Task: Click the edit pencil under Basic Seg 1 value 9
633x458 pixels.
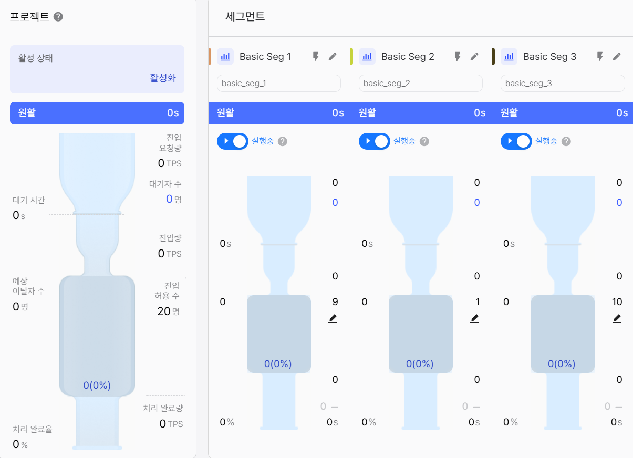Action: (333, 318)
